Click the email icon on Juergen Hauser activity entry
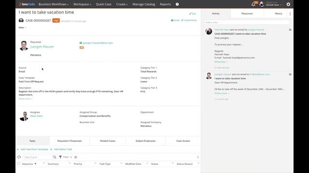The width and height of the screenshot is (309, 173). click(x=290, y=74)
